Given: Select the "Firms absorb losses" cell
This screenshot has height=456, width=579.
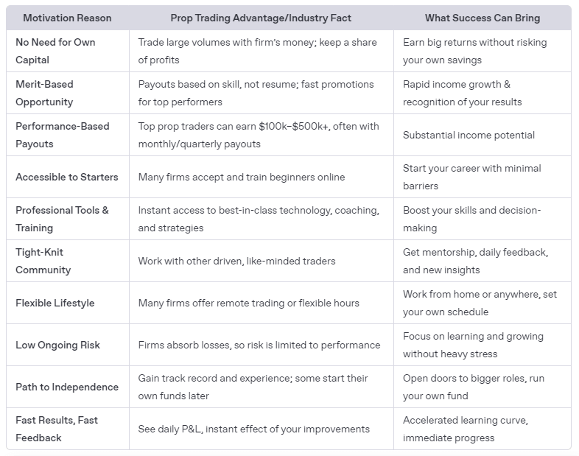Looking at the screenshot, I should click(x=259, y=345).
